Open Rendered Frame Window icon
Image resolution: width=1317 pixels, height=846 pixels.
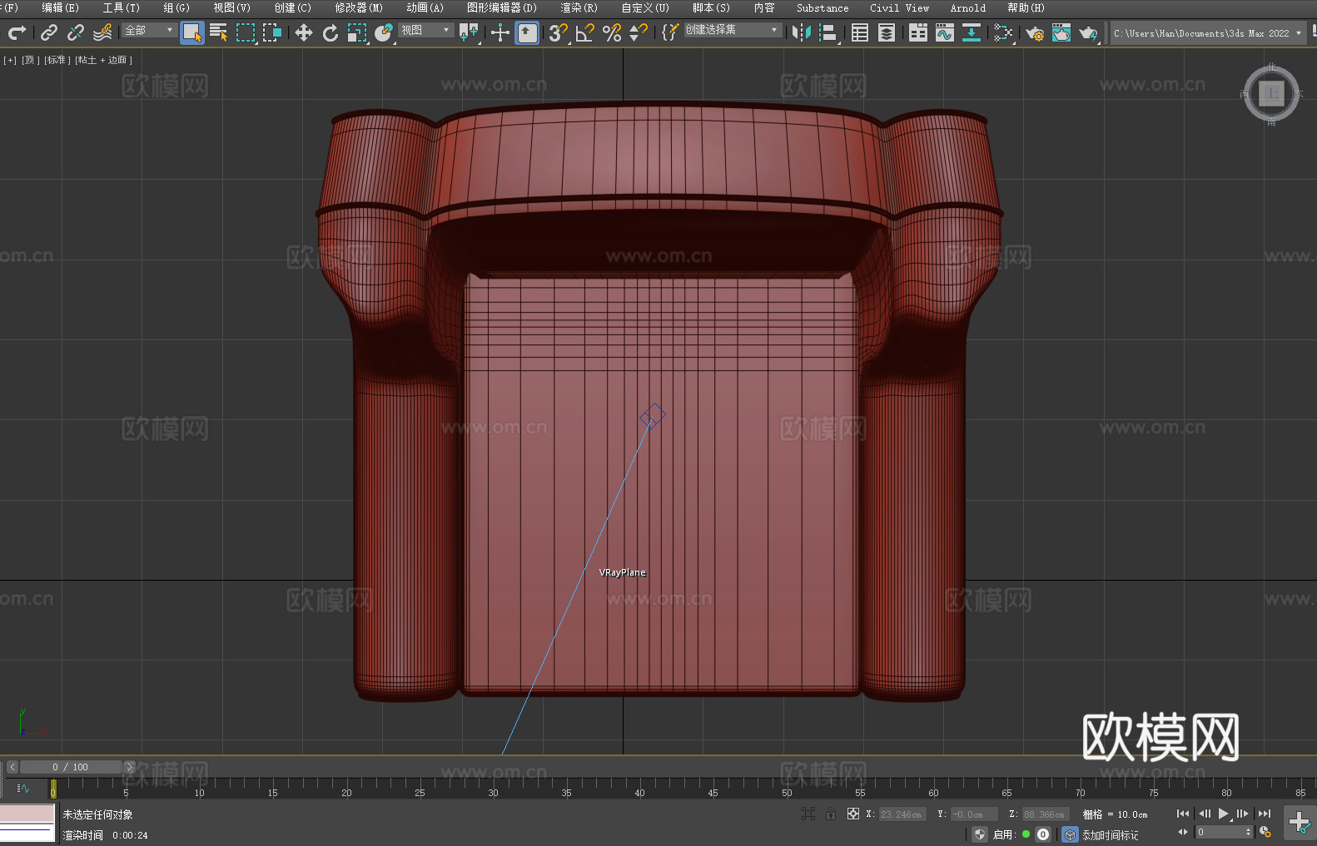(1061, 32)
